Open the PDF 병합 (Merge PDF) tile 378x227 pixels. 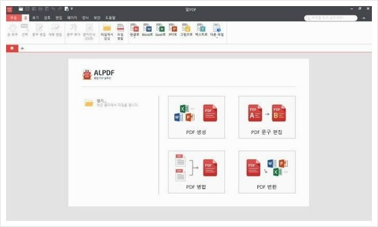pyautogui.click(x=196, y=172)
